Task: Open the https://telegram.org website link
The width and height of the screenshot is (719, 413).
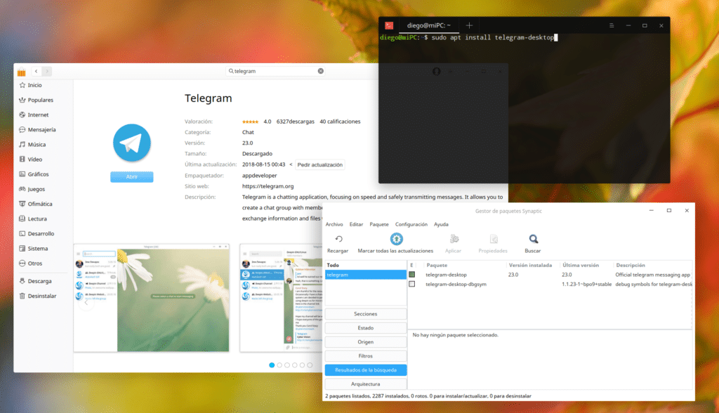Action: click(268, 186)
